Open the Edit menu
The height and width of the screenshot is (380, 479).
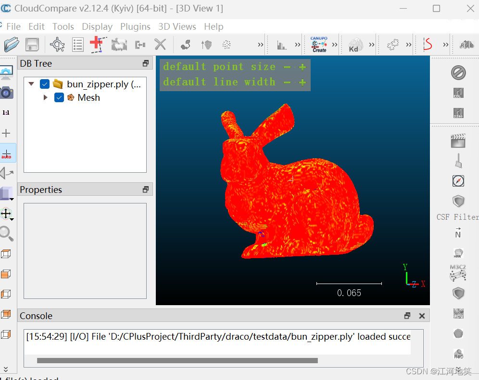tap(37, 26)
